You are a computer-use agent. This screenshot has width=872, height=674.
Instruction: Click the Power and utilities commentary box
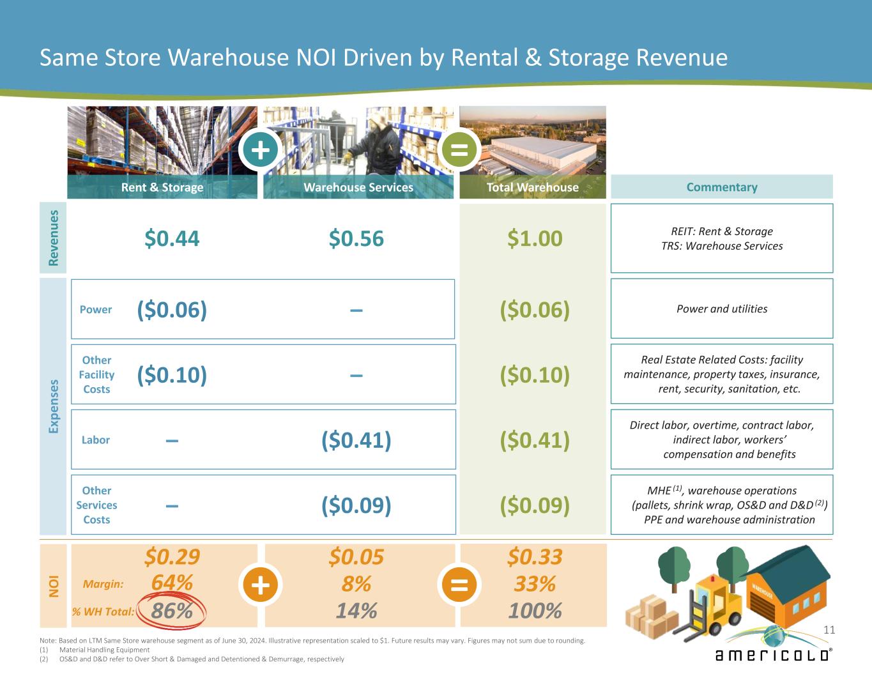[x=722, y=309]
